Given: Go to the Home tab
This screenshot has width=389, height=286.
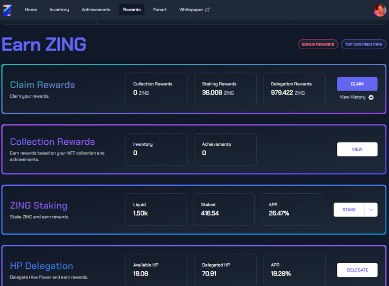Looking at the screenshot, I should coord(31,10).
